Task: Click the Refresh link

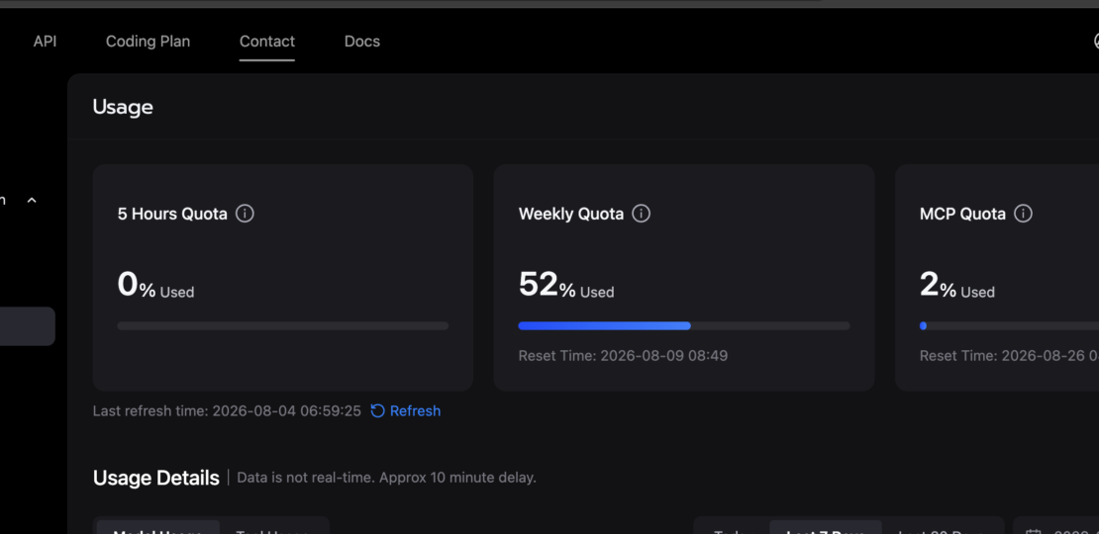Action: [x=406, y=410]
